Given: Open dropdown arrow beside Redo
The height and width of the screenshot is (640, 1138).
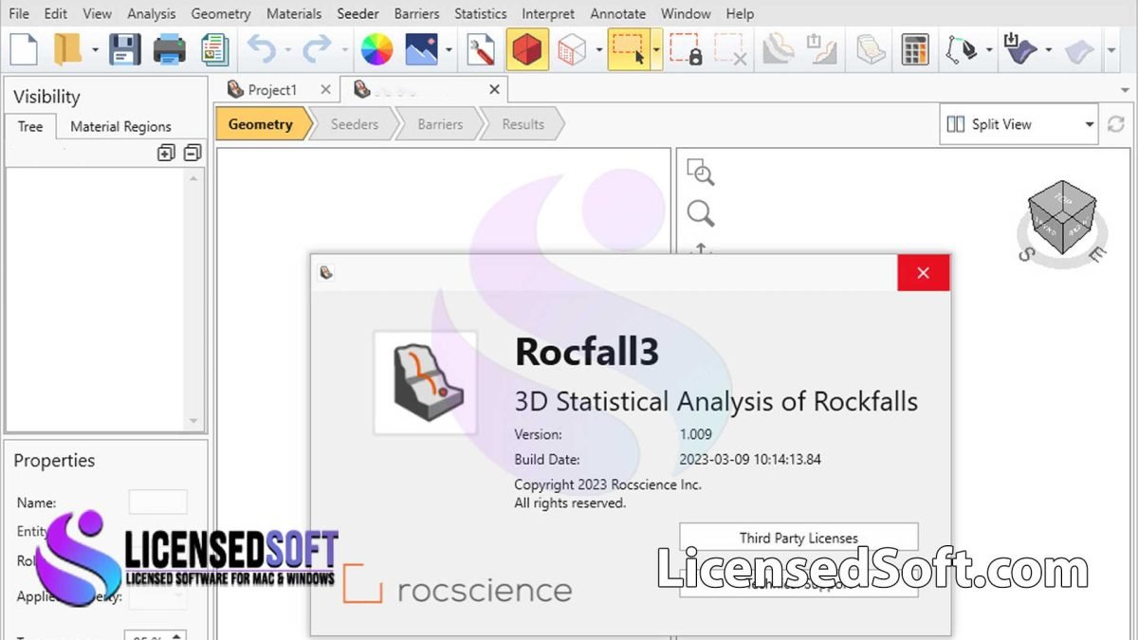Looking at the screenshot, I should click(345, 50).
